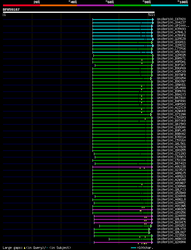This screenshot has width=191, height=250.
Task: Select the UniRef100_Q711N4 label
Action: 171,114
